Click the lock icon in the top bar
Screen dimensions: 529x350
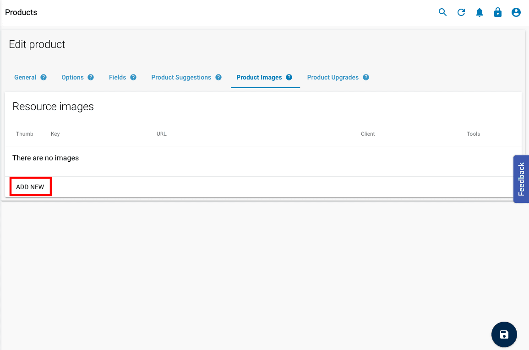498,12
